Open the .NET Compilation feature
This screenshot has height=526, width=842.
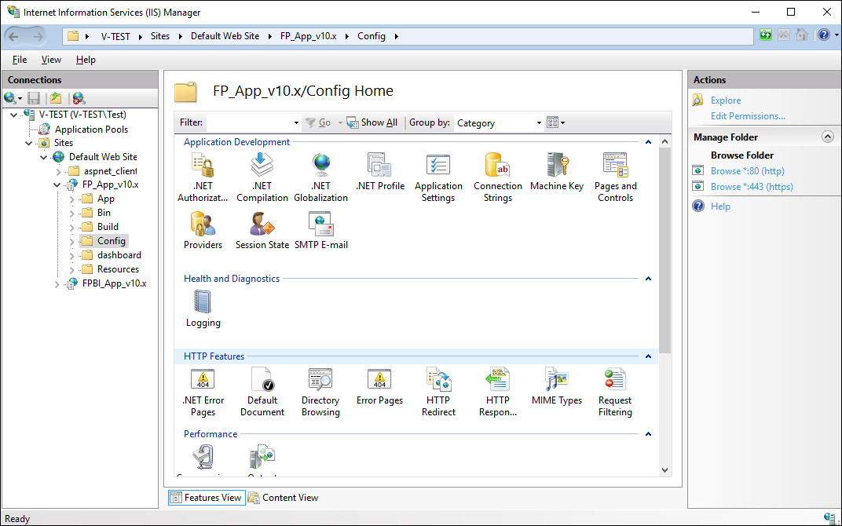(x=262, y=177)
